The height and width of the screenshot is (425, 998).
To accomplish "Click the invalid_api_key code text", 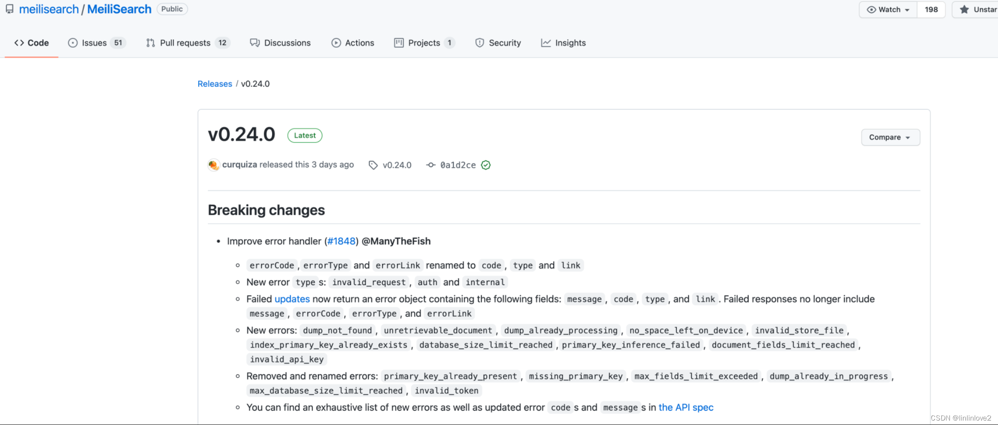I will pyautogui.click(x=287, y=360).
